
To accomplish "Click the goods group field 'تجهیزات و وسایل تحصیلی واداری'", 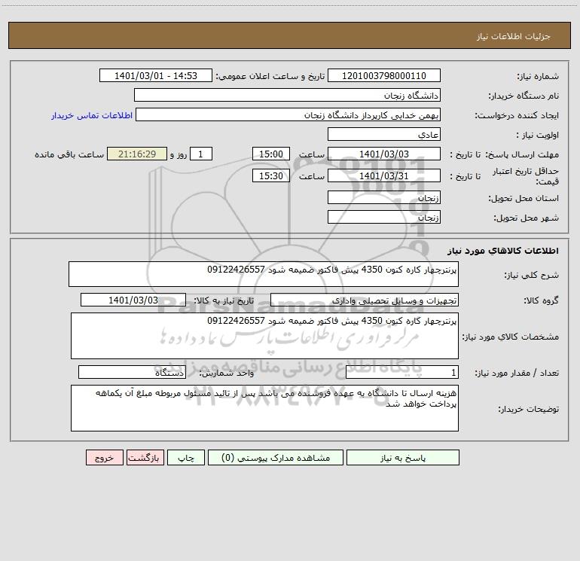I will click(x=365, y=300).
